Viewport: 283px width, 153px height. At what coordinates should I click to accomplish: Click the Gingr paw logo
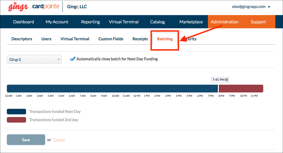(18, 7)
